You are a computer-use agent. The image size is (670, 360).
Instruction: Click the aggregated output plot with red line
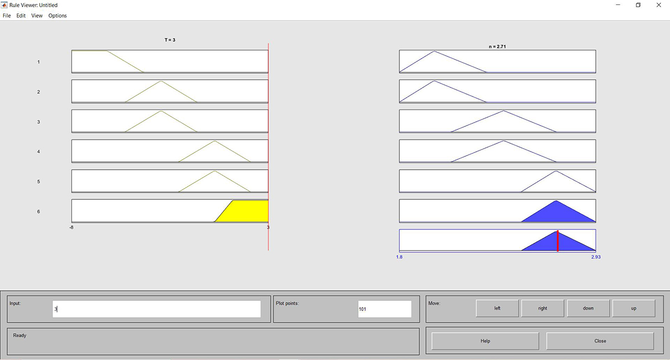coord(497,241)
